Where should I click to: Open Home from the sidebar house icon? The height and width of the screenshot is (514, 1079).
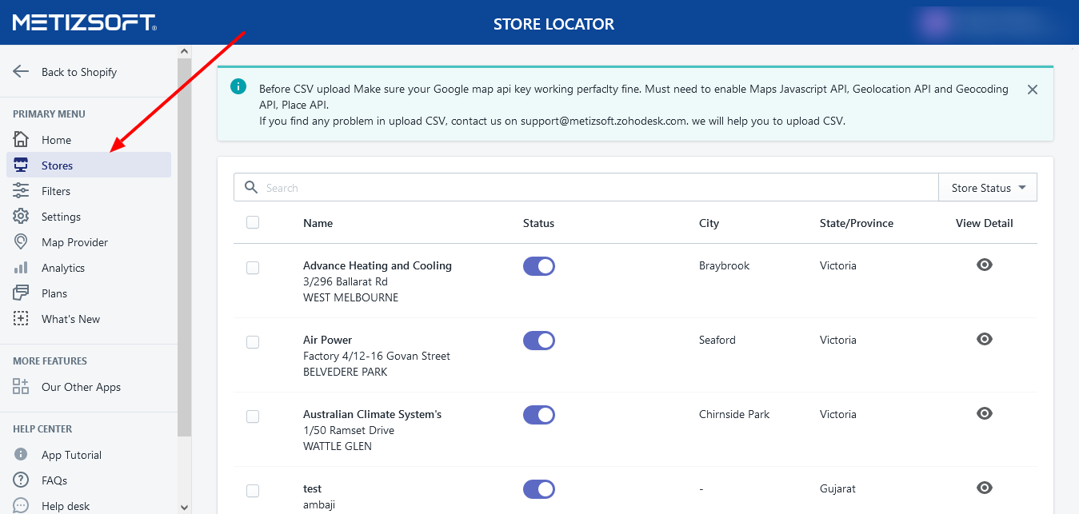(21, 140)
